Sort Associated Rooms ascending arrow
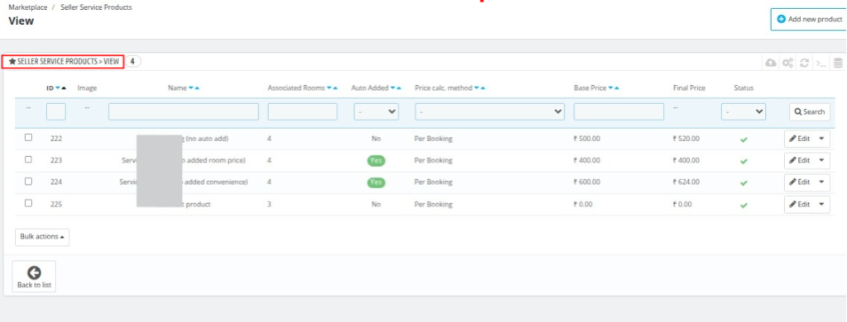Screen dimensions: 847x322 [336, 88]
